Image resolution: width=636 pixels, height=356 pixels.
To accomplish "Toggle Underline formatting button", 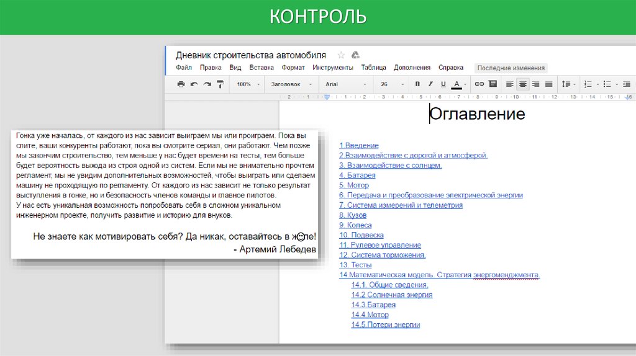I will click(443, 84).
